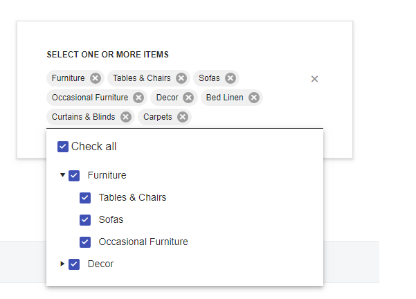Remove the Sofas chip
The height and width of the screenshot is (299, 416).
(230, 78)
